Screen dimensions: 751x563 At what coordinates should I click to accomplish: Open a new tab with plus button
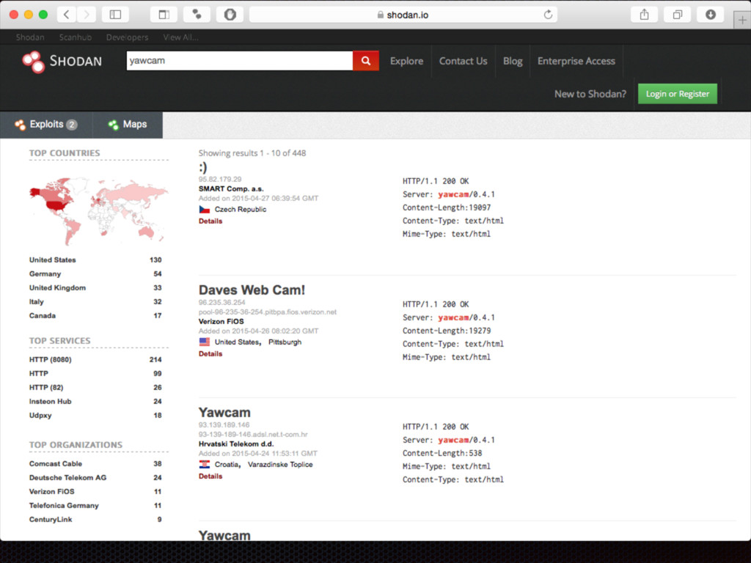click(x=742, y=20)
